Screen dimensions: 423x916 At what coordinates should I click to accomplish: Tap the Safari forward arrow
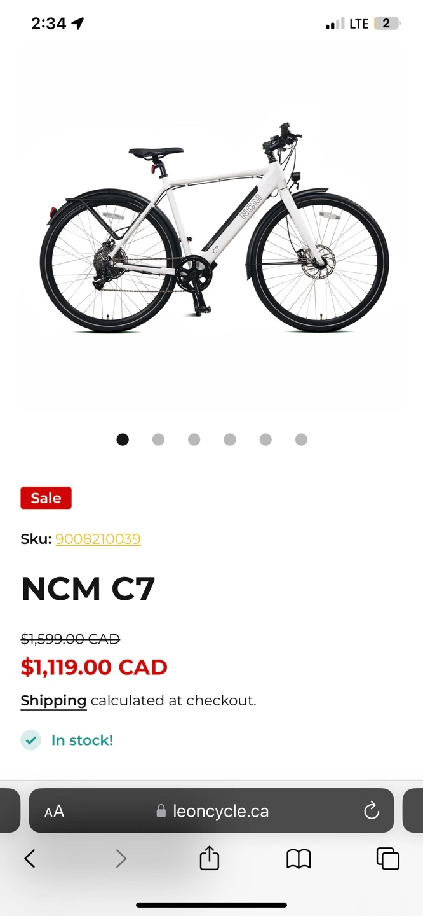(x=121, y=859)
